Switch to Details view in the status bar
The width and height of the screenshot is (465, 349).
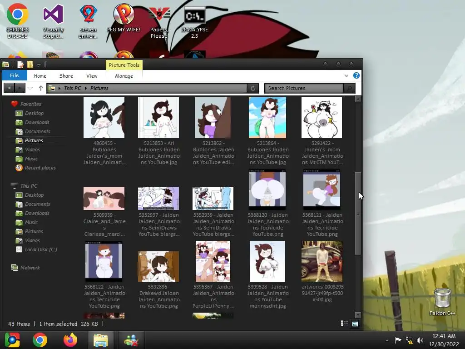[344, 324]
